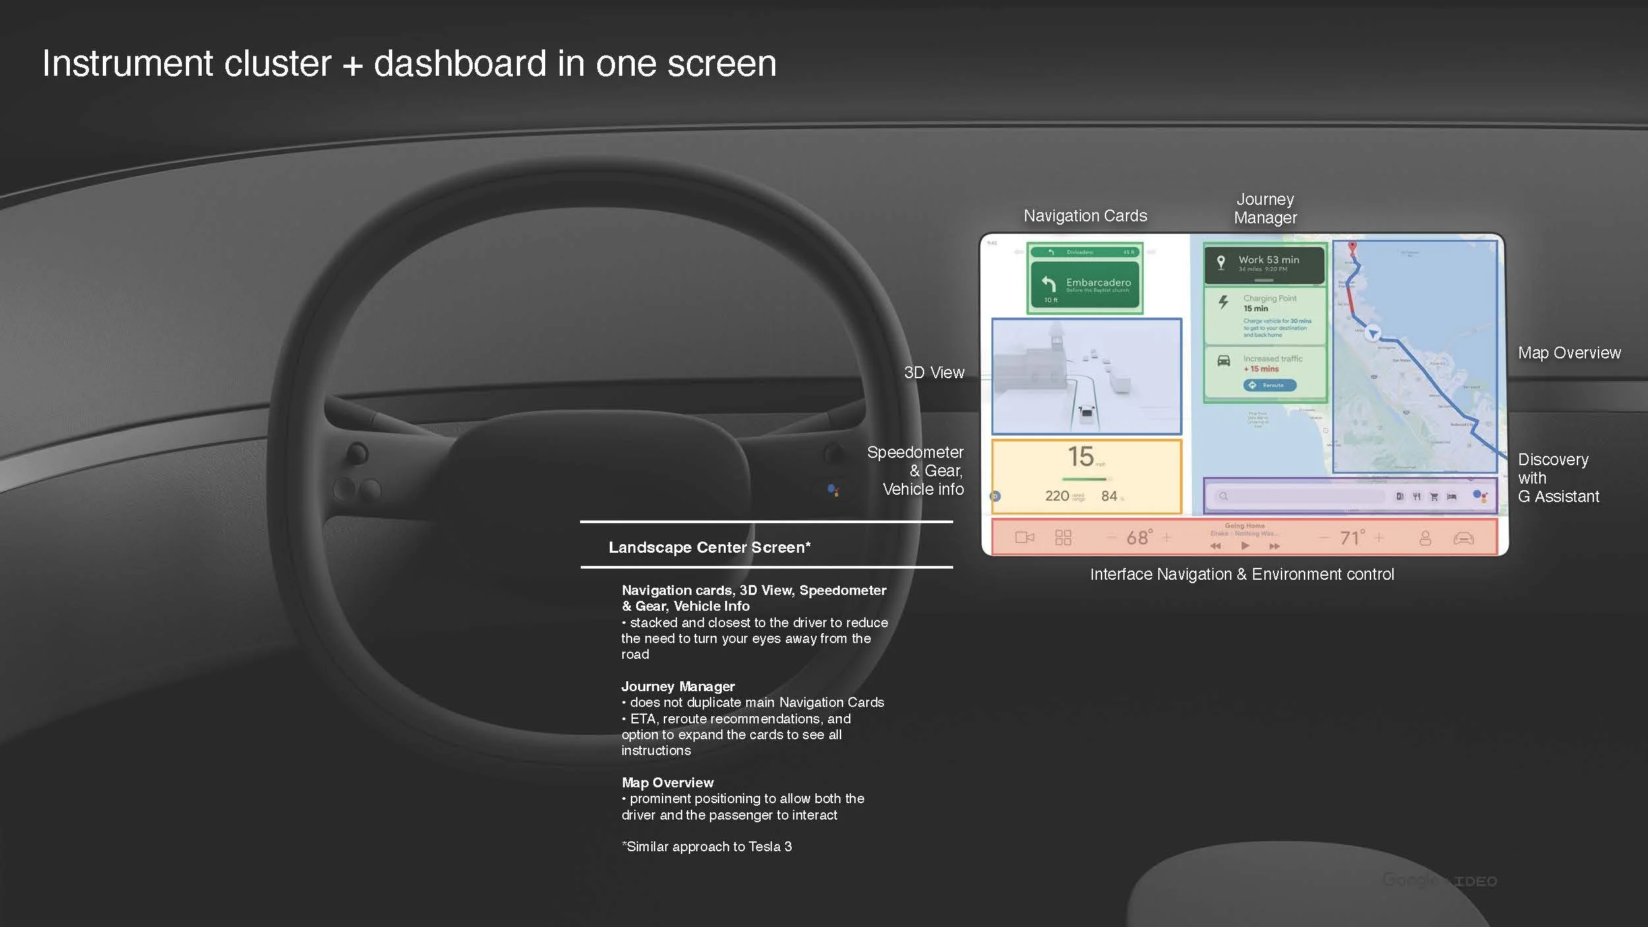Tap the vehicle position marker on map

1373,333
